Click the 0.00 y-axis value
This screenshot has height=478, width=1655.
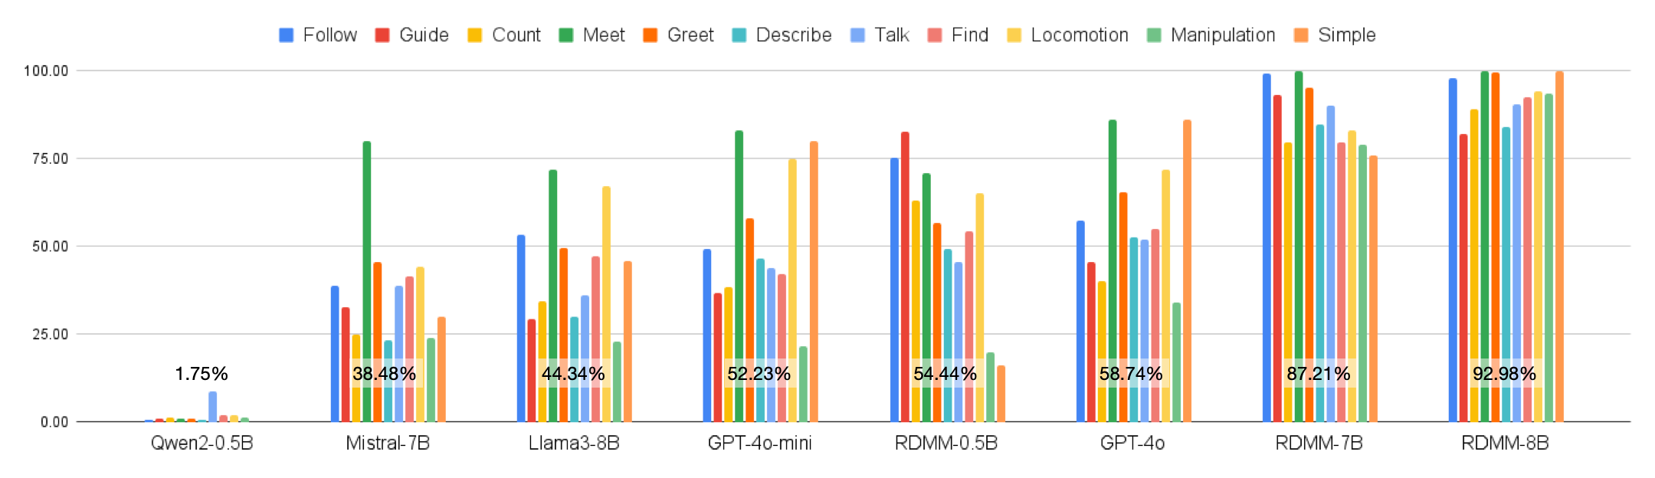pos(54,422)
